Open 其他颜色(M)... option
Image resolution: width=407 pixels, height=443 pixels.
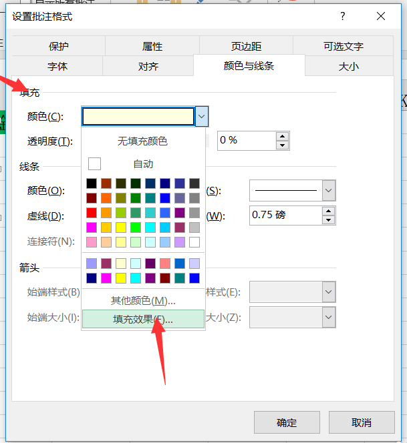pyautogui.click(x=143, y=301)
